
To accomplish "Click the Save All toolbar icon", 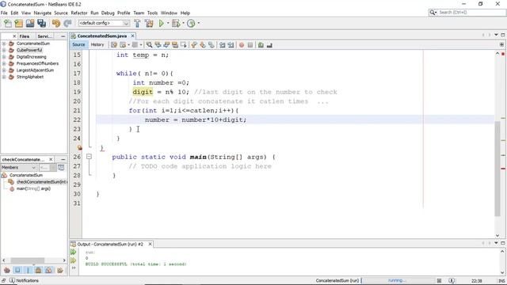I will [x=42, y=23].
